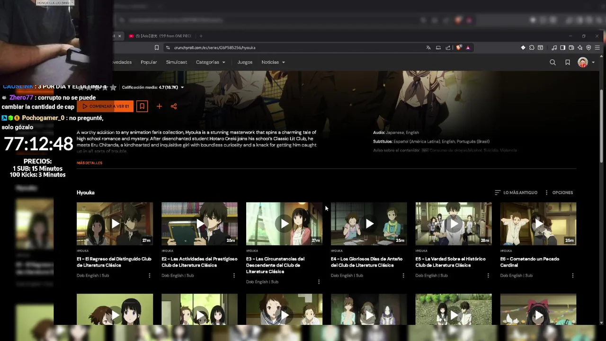
Task: Open the browser hamburger menu
Action: 597,47
